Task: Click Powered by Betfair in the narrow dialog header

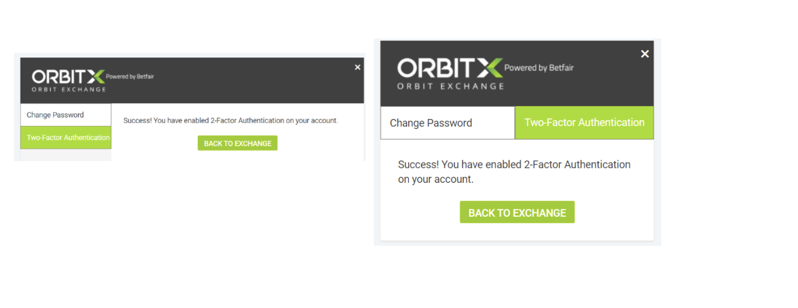Action: click(539, 68)
